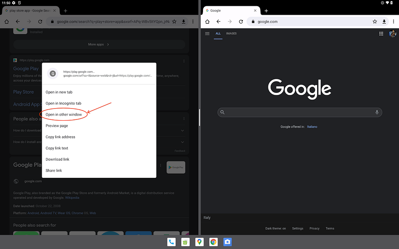Open Android app icon in taskbar
This screenshot has width=399, height=249.
click(185, 242)
